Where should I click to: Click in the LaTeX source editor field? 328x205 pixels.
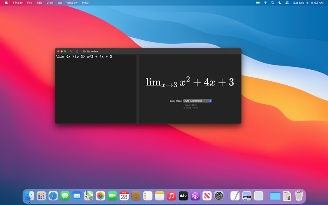coord(96,89)
